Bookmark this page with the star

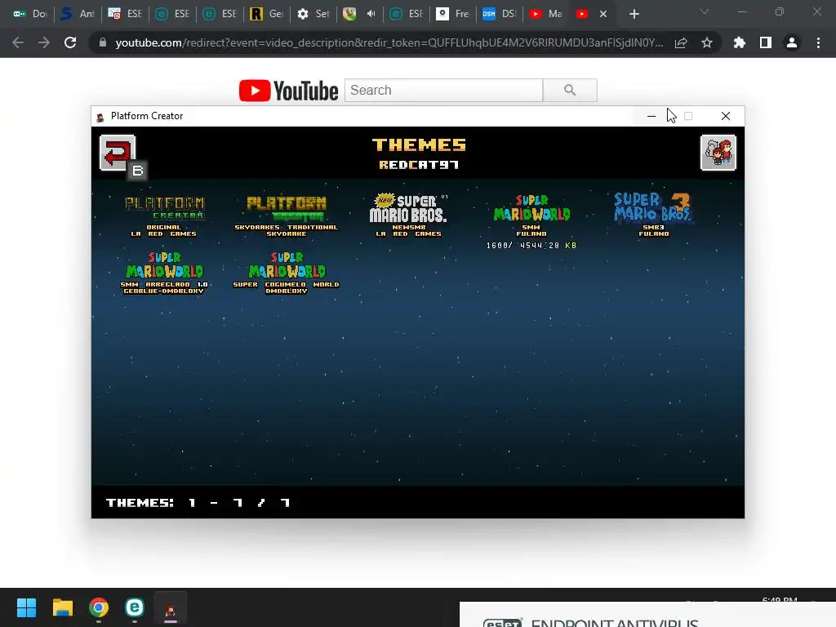click(x=707, y=42)
